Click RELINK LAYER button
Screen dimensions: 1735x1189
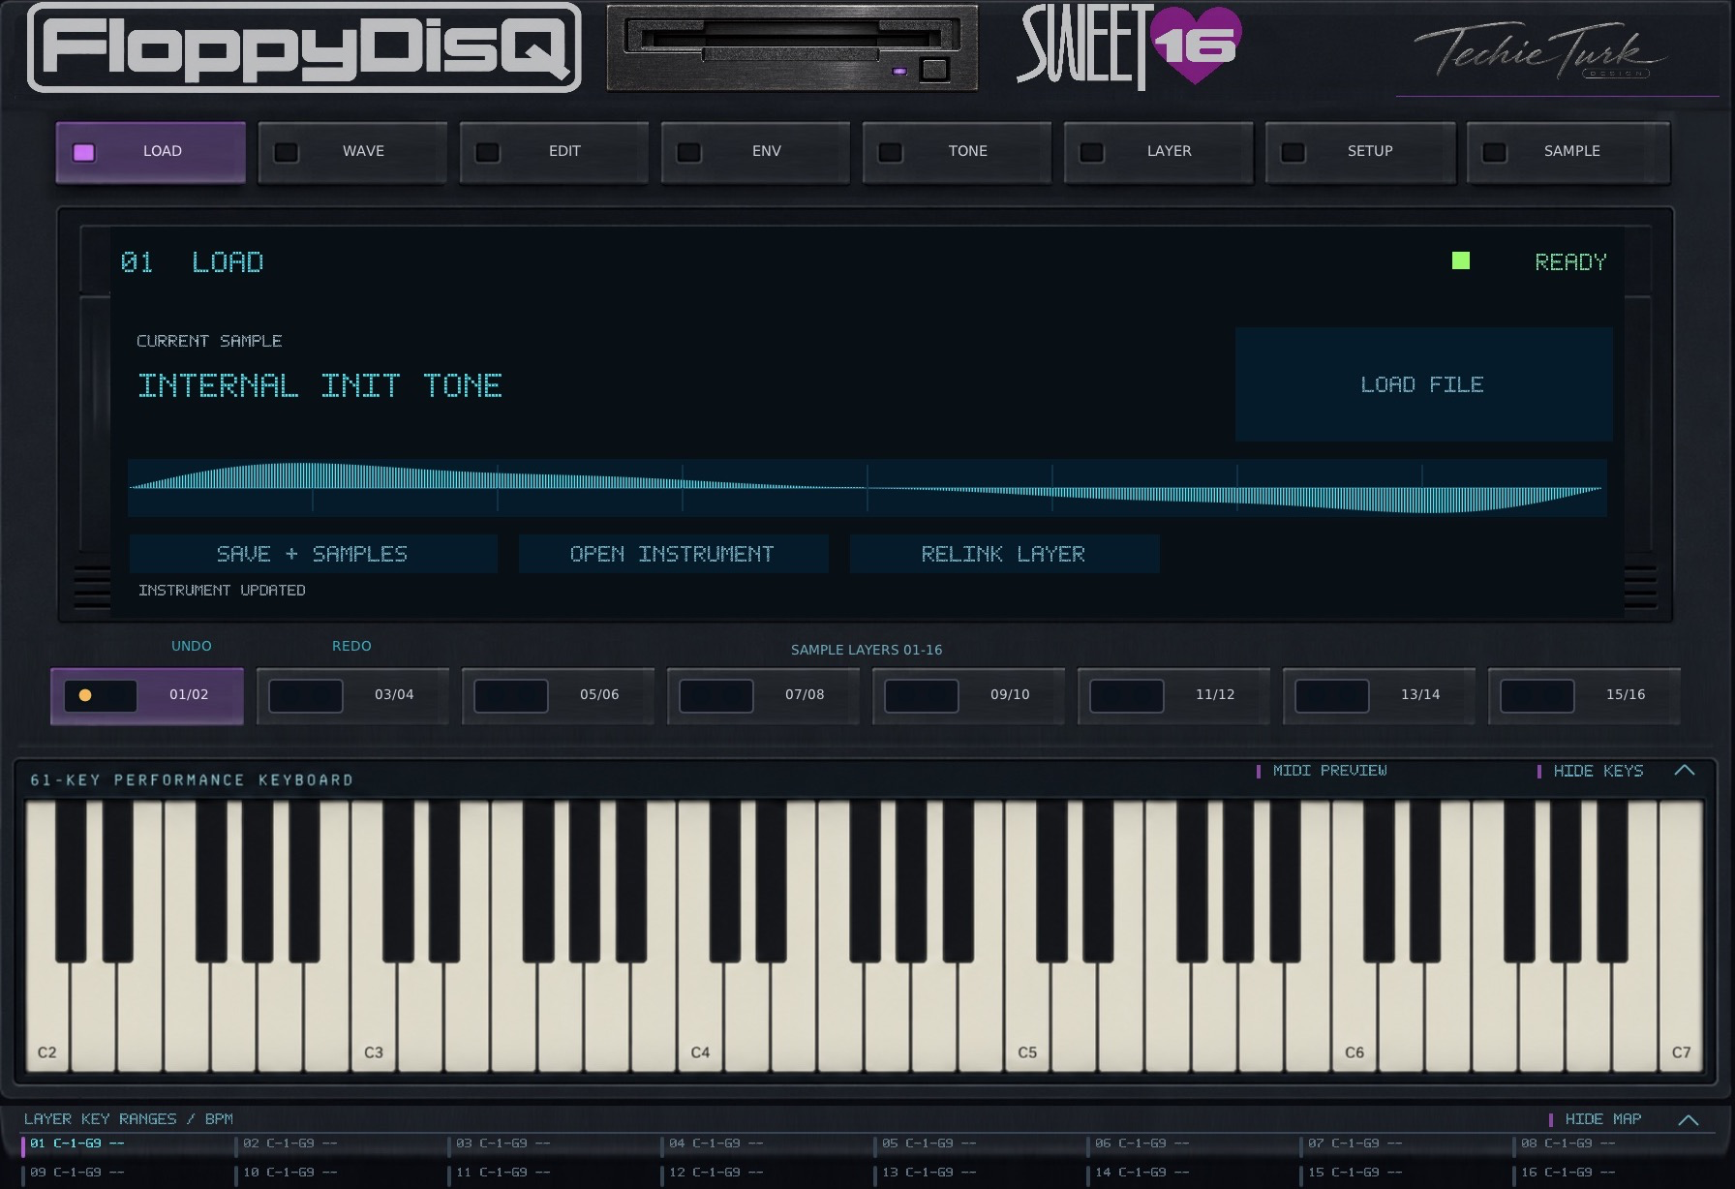pyautogui.click(x=1004, y=554)
